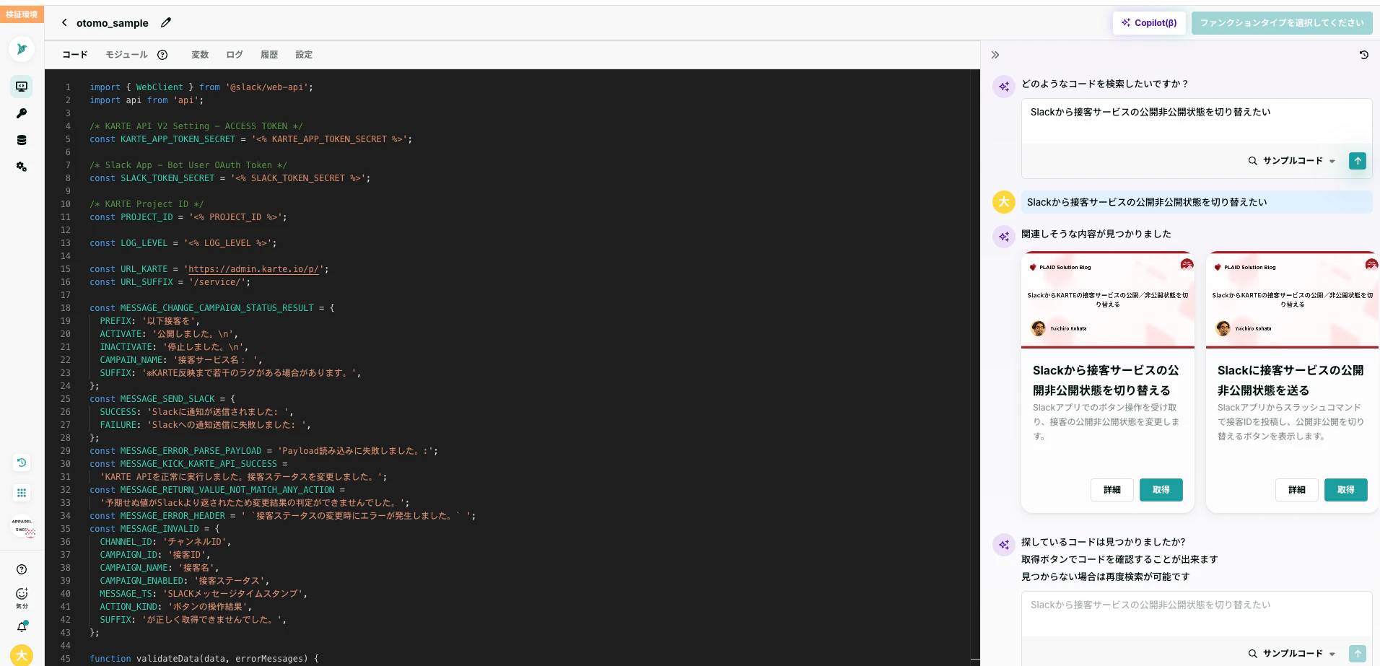This screenshot has width=1380, height=666.
Task: Switch to the 変数 tab
Action: coord(200,55)
